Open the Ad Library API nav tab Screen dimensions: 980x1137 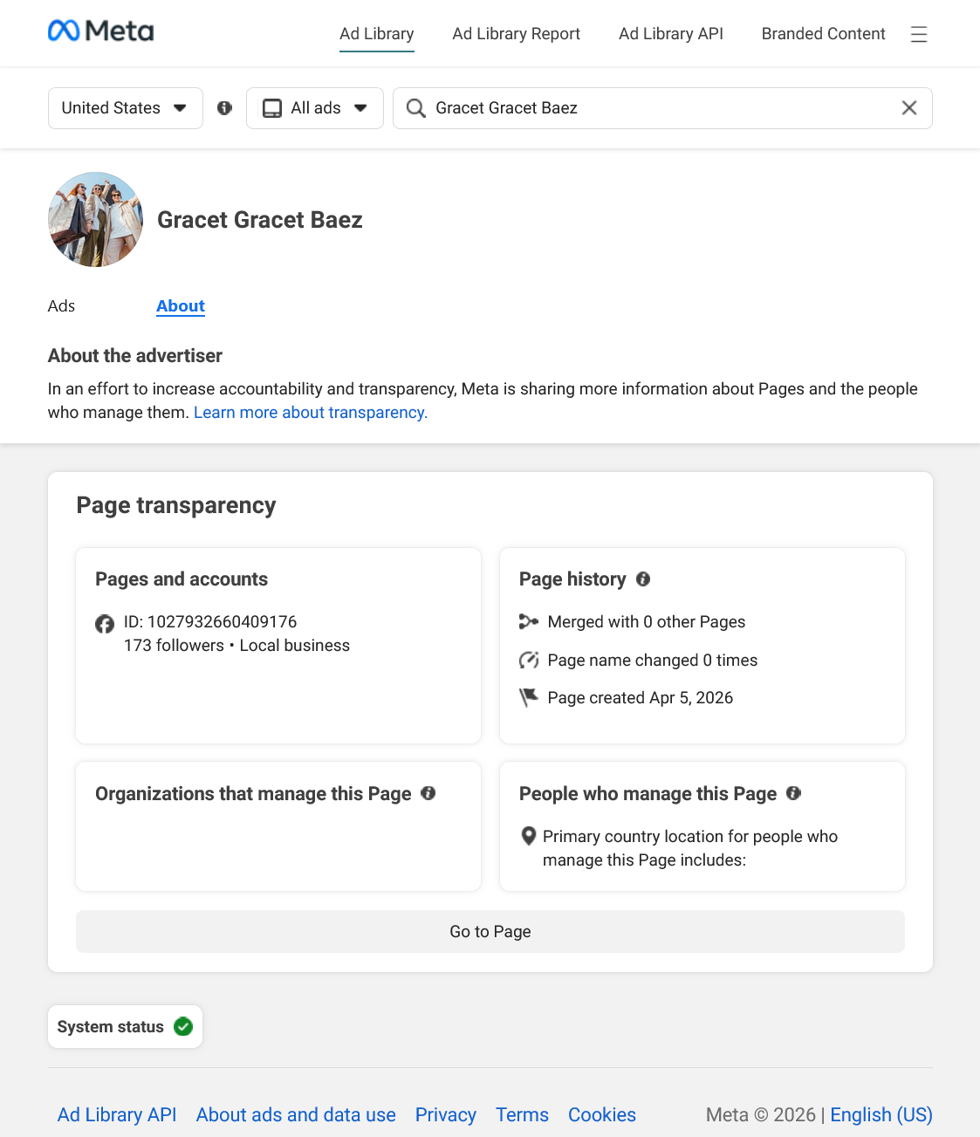pyautogui.click(x=671, y=34)
